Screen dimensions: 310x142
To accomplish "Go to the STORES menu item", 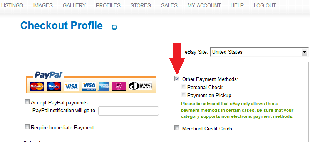I will 141,5.
